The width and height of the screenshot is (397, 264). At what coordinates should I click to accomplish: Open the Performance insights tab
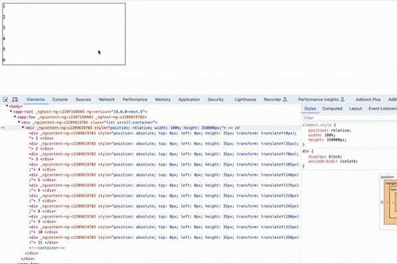point(321,99)
